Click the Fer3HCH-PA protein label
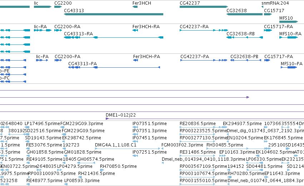 [146, 56]
